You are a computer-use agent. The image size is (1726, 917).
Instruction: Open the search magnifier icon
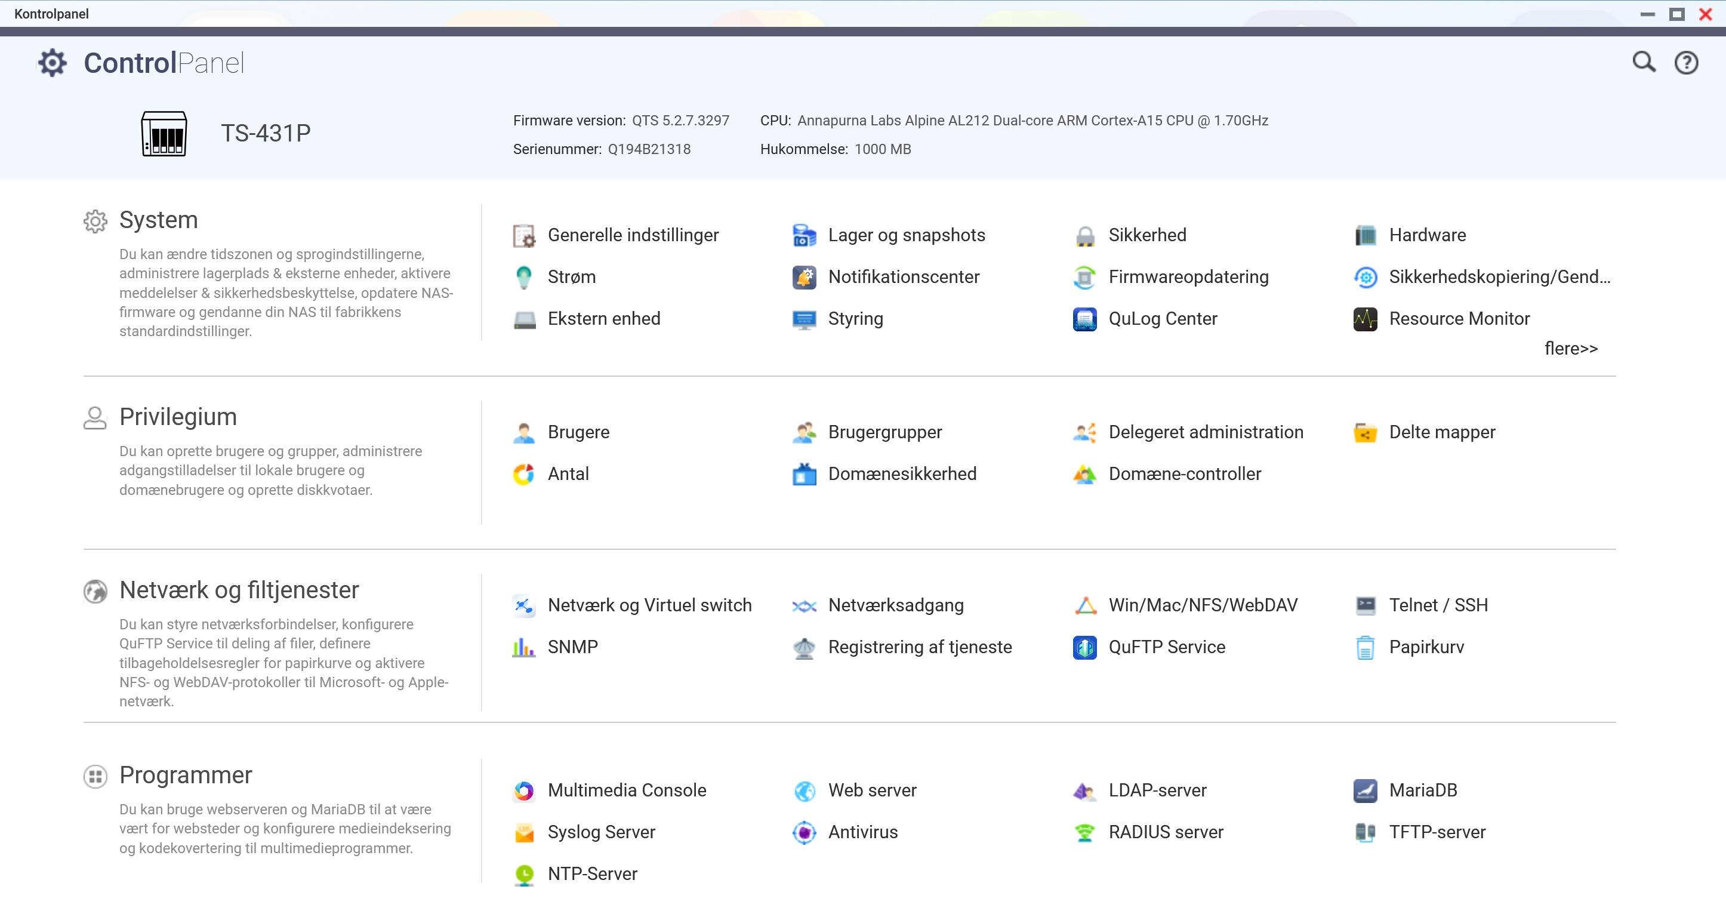click(x=1643, y=62)
